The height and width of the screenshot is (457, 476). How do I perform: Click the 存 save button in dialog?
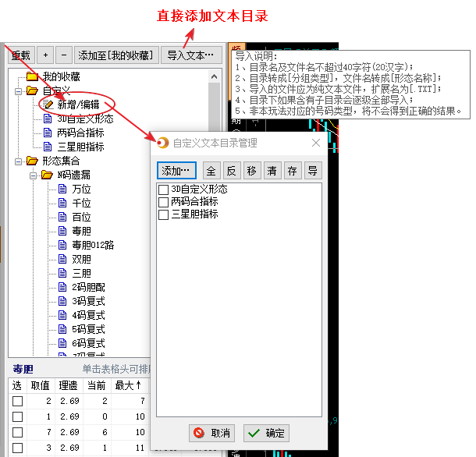click(x=292, y=170)
